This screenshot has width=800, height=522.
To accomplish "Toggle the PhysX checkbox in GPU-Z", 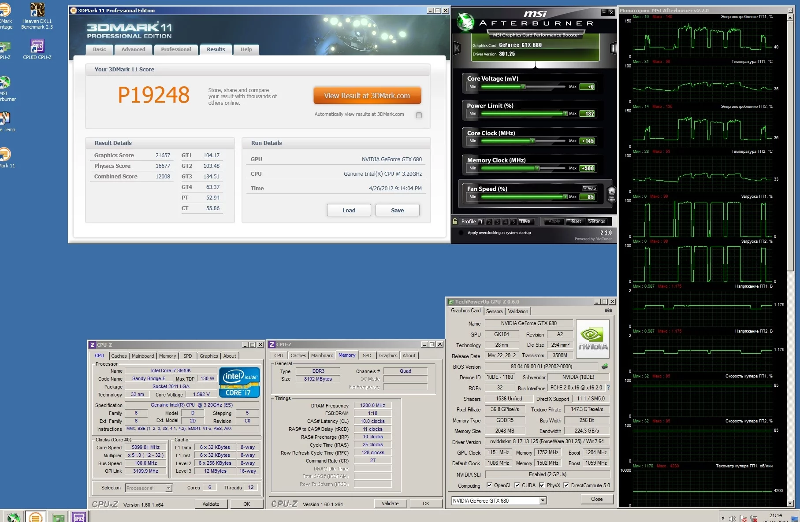I will coord(542,485).
